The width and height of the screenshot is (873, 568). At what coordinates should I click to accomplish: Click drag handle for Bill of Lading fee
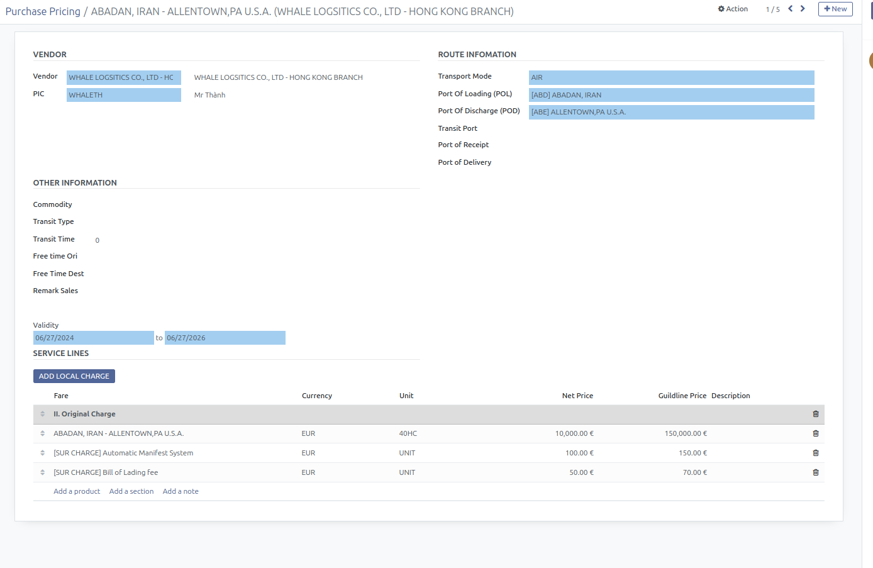click(43, 472)
